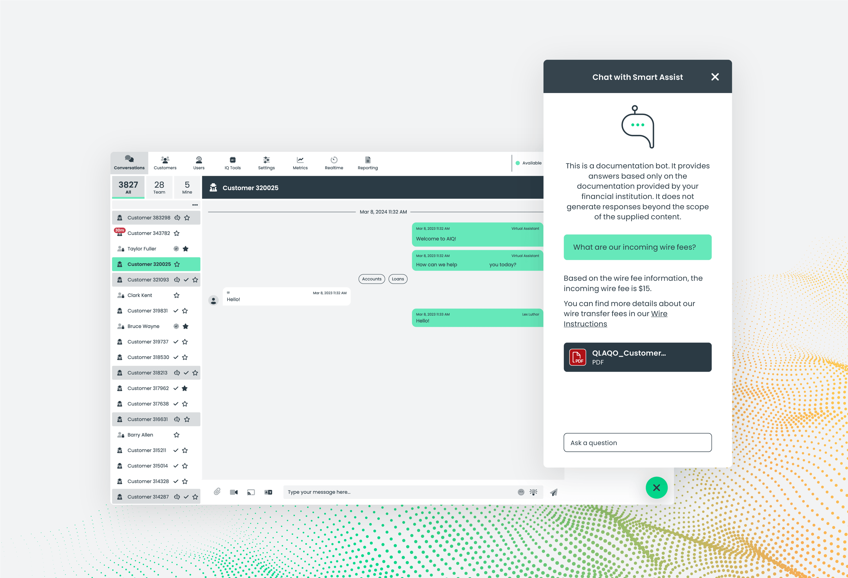Image resolution: width=848 pixels, height=578 pixels.
Task: Star the Customer 343782 conversation
Action: click(x=177, y=233)
